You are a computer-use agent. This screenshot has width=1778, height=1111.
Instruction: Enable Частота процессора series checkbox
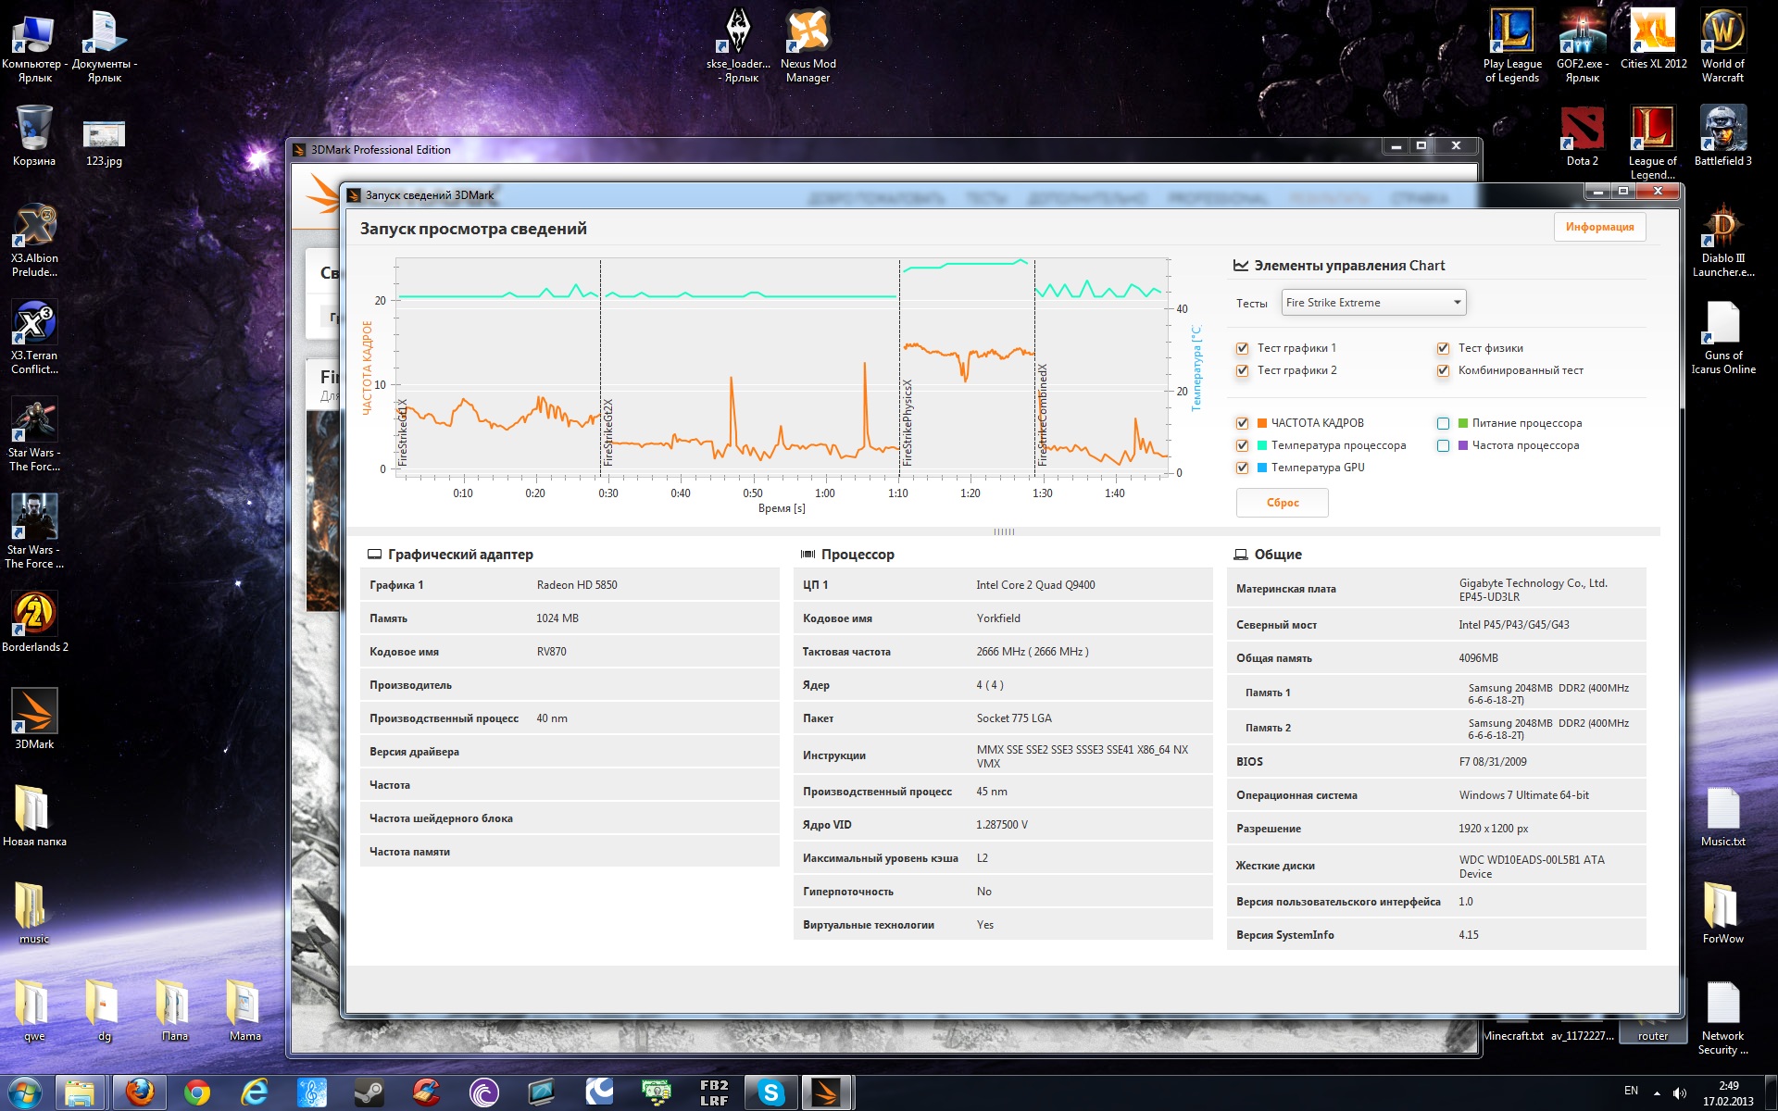pos(1443,445)
